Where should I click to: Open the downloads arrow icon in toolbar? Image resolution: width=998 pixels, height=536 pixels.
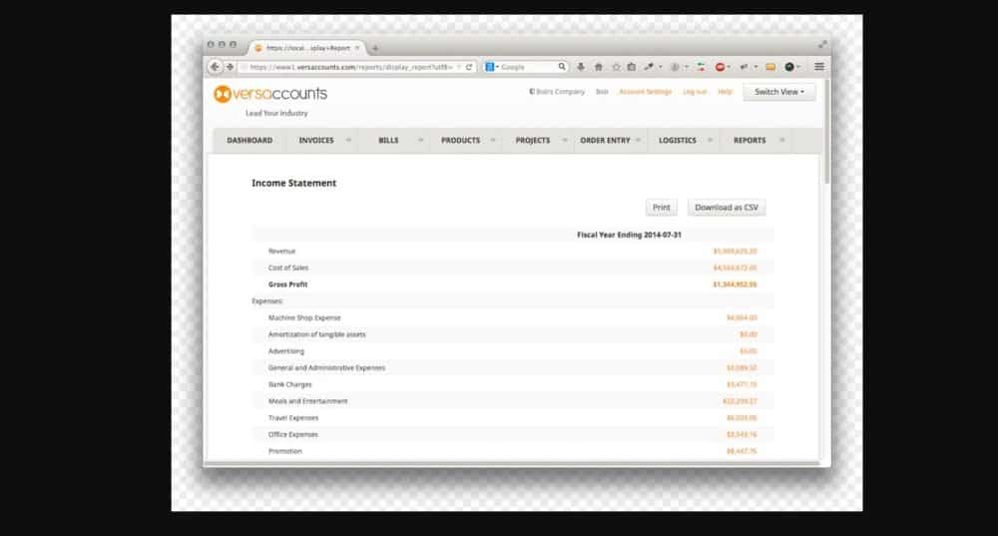tap(581, 67)
